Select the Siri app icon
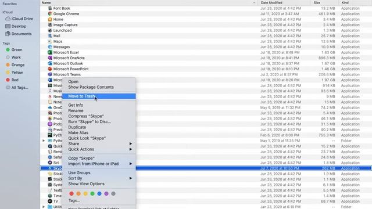This screenshot has height=209, width=372. [x=50, y=163]
